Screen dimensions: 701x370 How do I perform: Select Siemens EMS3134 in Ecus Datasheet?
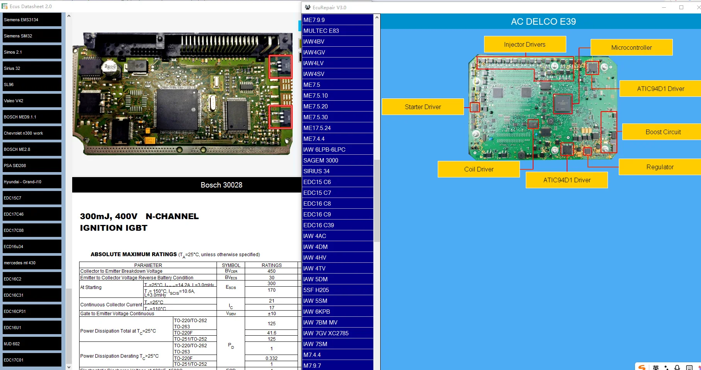pyautogui.click(x=32, y=20)
